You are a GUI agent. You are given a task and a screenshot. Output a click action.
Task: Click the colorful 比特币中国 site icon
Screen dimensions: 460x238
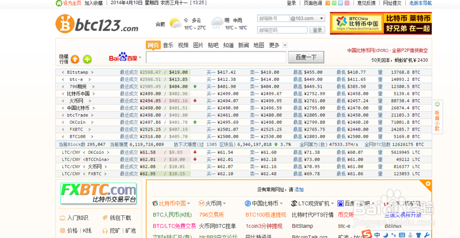[155, 204]
